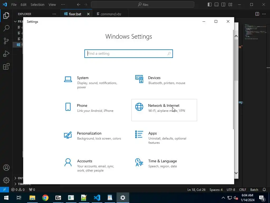Show hidden system tray icons
The image size is (270, 203).
coord(223,198)
